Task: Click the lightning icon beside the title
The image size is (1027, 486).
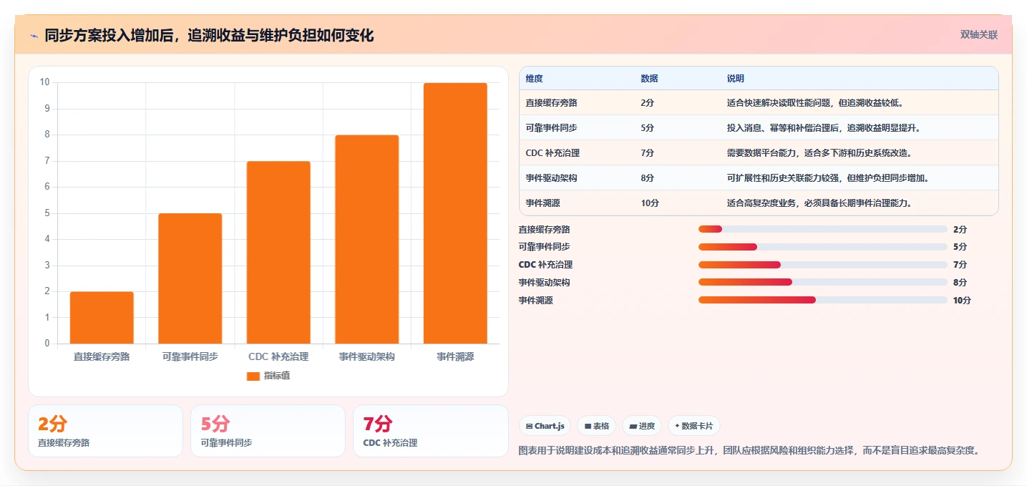Action: (x=34, y=36)
